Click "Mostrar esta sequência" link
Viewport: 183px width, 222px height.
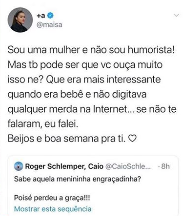pos(53,209)
